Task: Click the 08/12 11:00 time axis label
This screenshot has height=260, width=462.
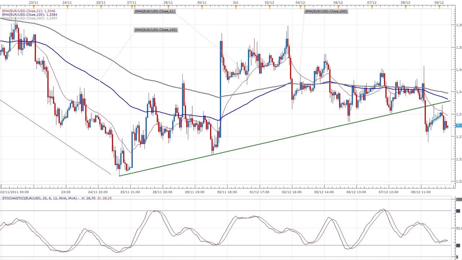Action: point(421,192)
